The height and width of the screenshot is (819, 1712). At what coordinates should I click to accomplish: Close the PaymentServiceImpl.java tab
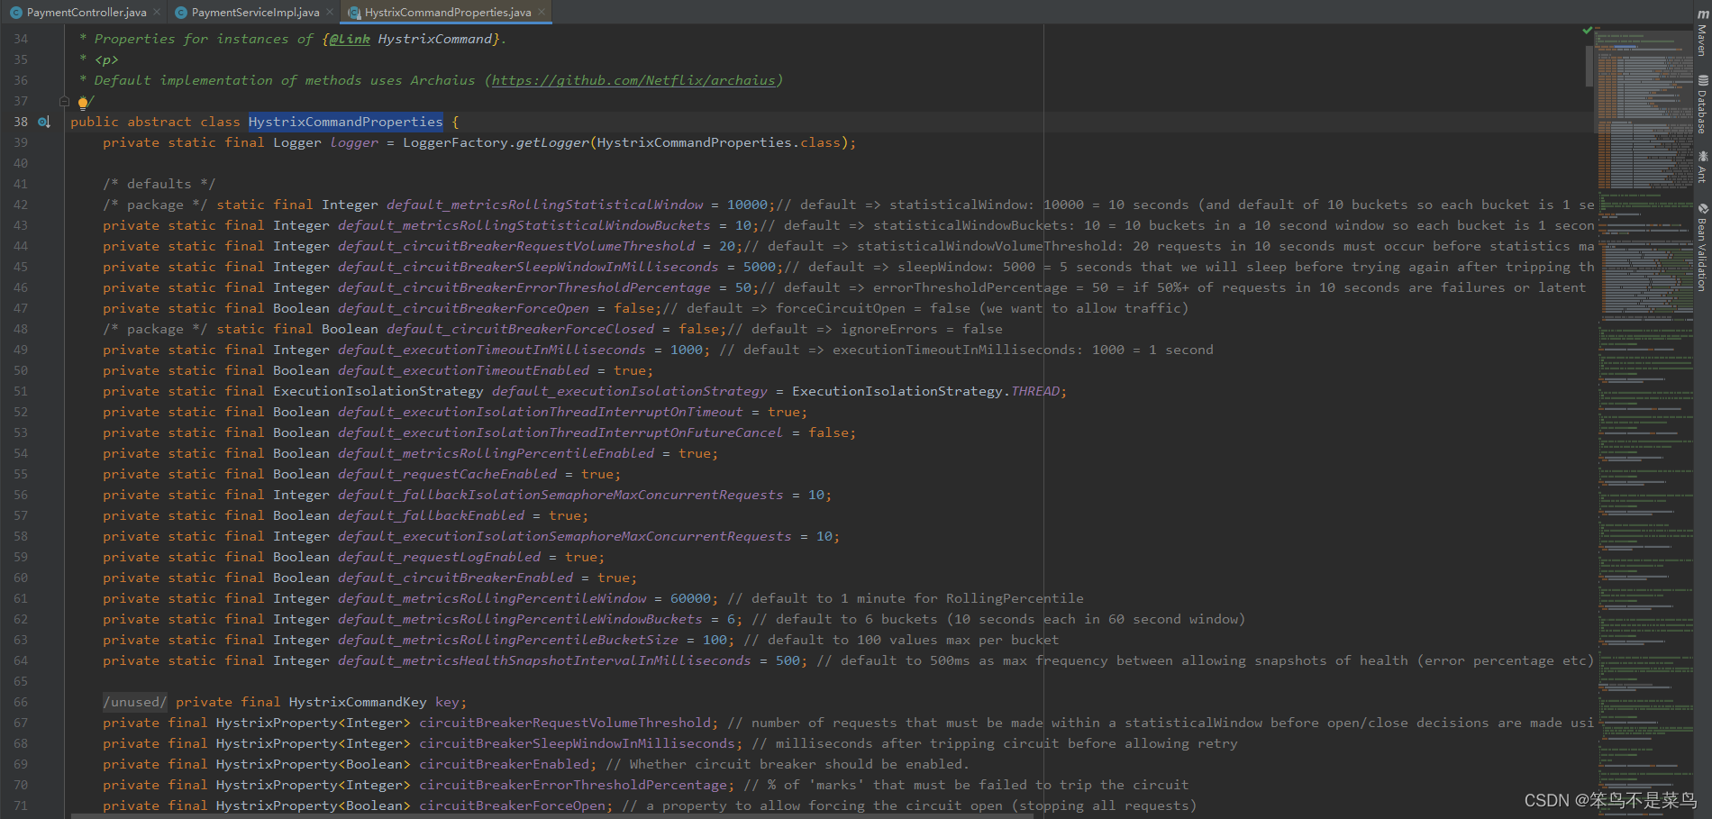pos(330,12)
